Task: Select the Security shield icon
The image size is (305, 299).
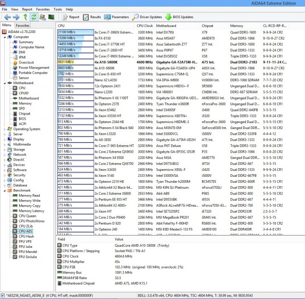Action: coord(10,175)
